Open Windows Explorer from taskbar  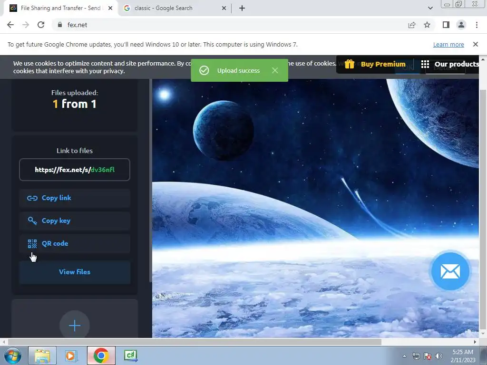click(x=42, y=355)
